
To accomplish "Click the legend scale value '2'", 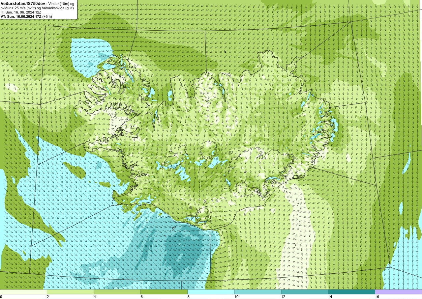I will coord(48,297).
